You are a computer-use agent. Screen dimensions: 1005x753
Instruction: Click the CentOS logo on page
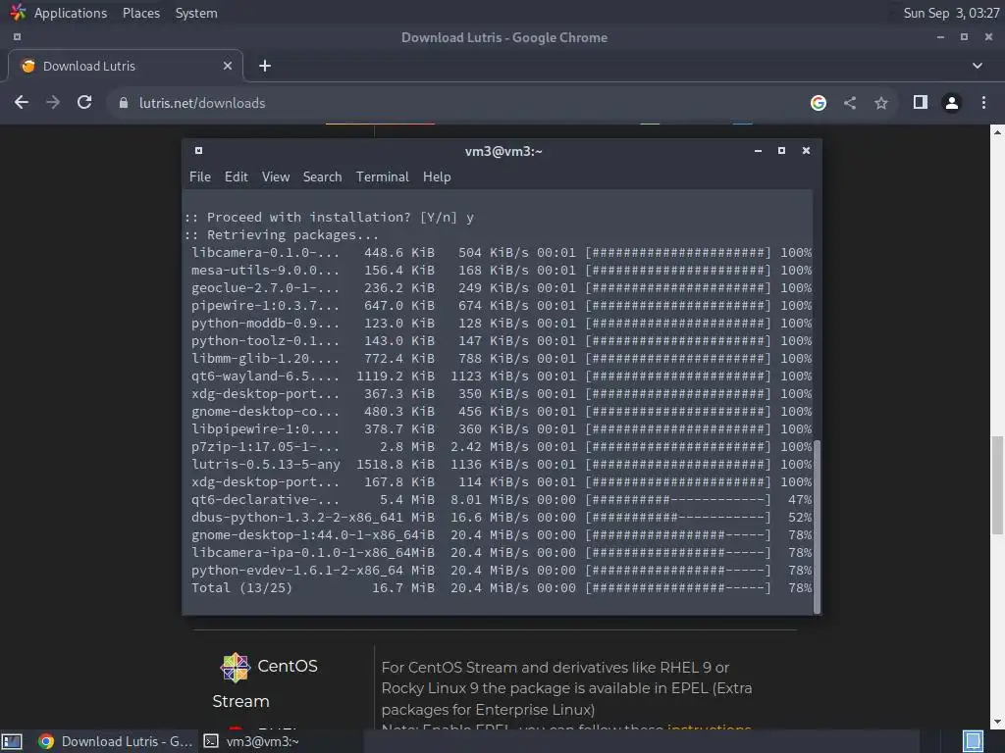236,667
